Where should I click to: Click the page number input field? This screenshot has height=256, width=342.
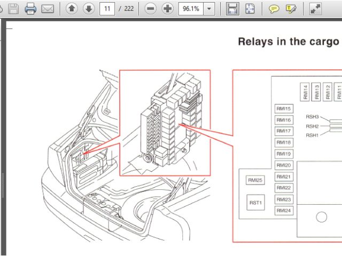[x=107, y=9]
